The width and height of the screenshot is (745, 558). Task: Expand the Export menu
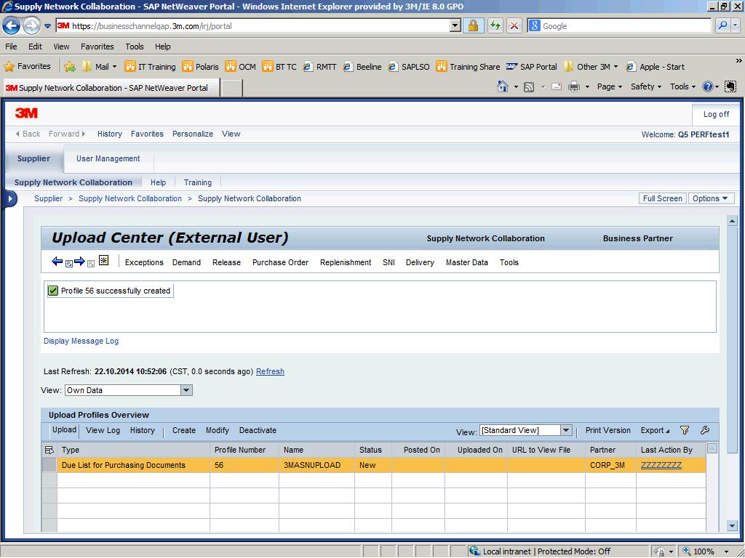655,430
